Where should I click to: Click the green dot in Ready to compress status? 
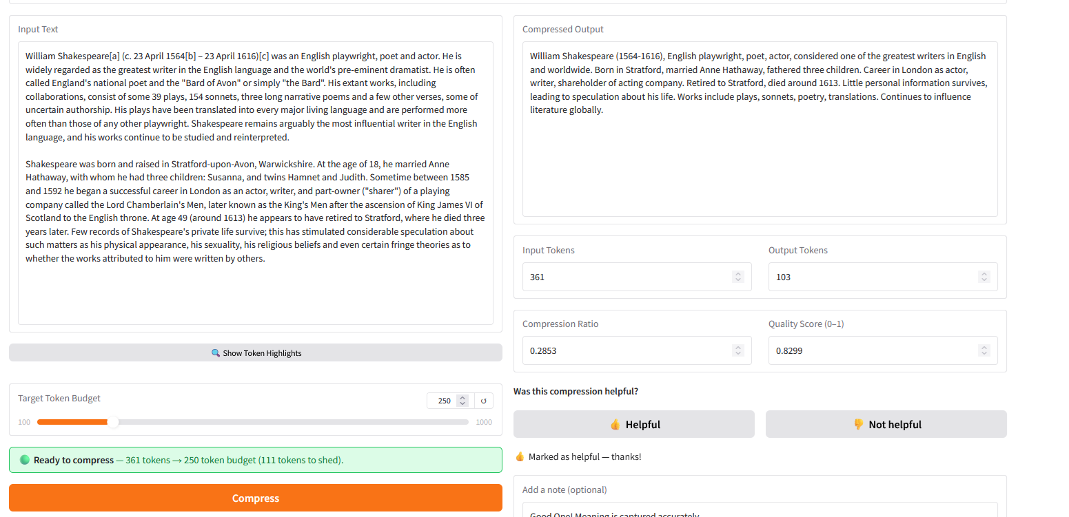[25, 460]
